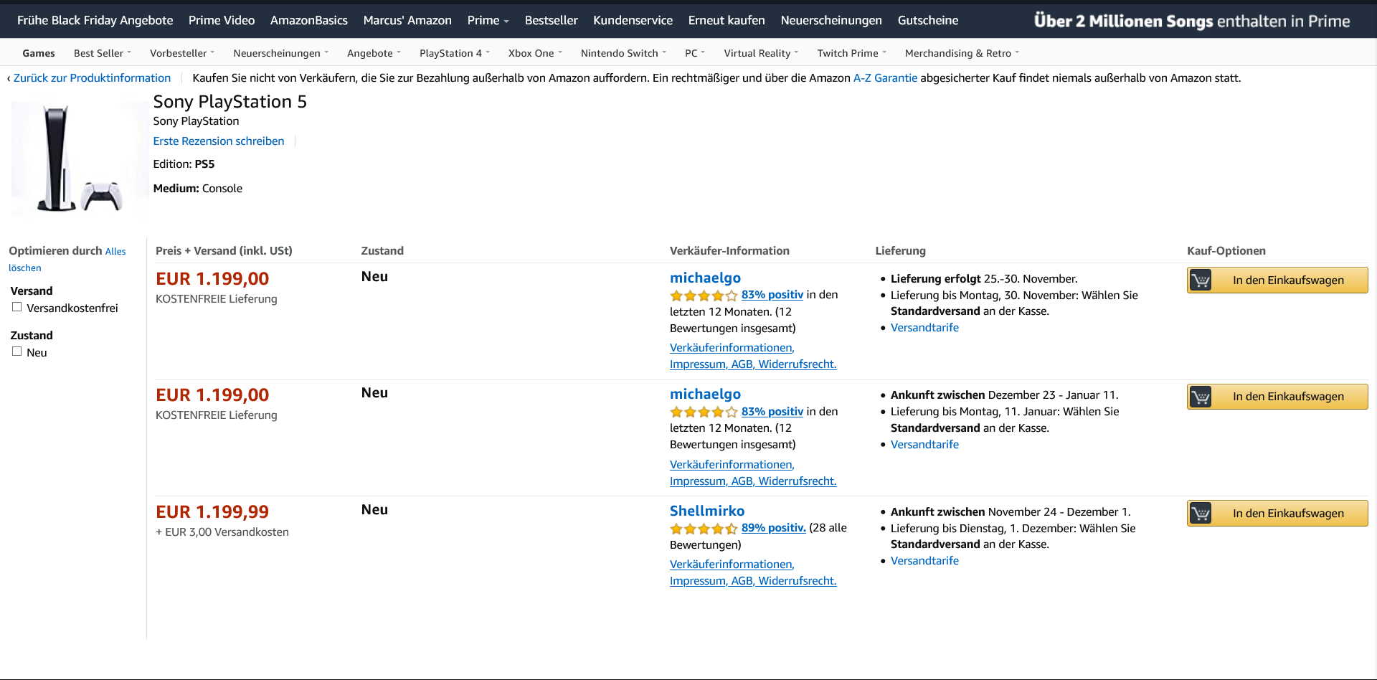
Task: Open first michaelgo seller name link
Action: tap(705, 278)
